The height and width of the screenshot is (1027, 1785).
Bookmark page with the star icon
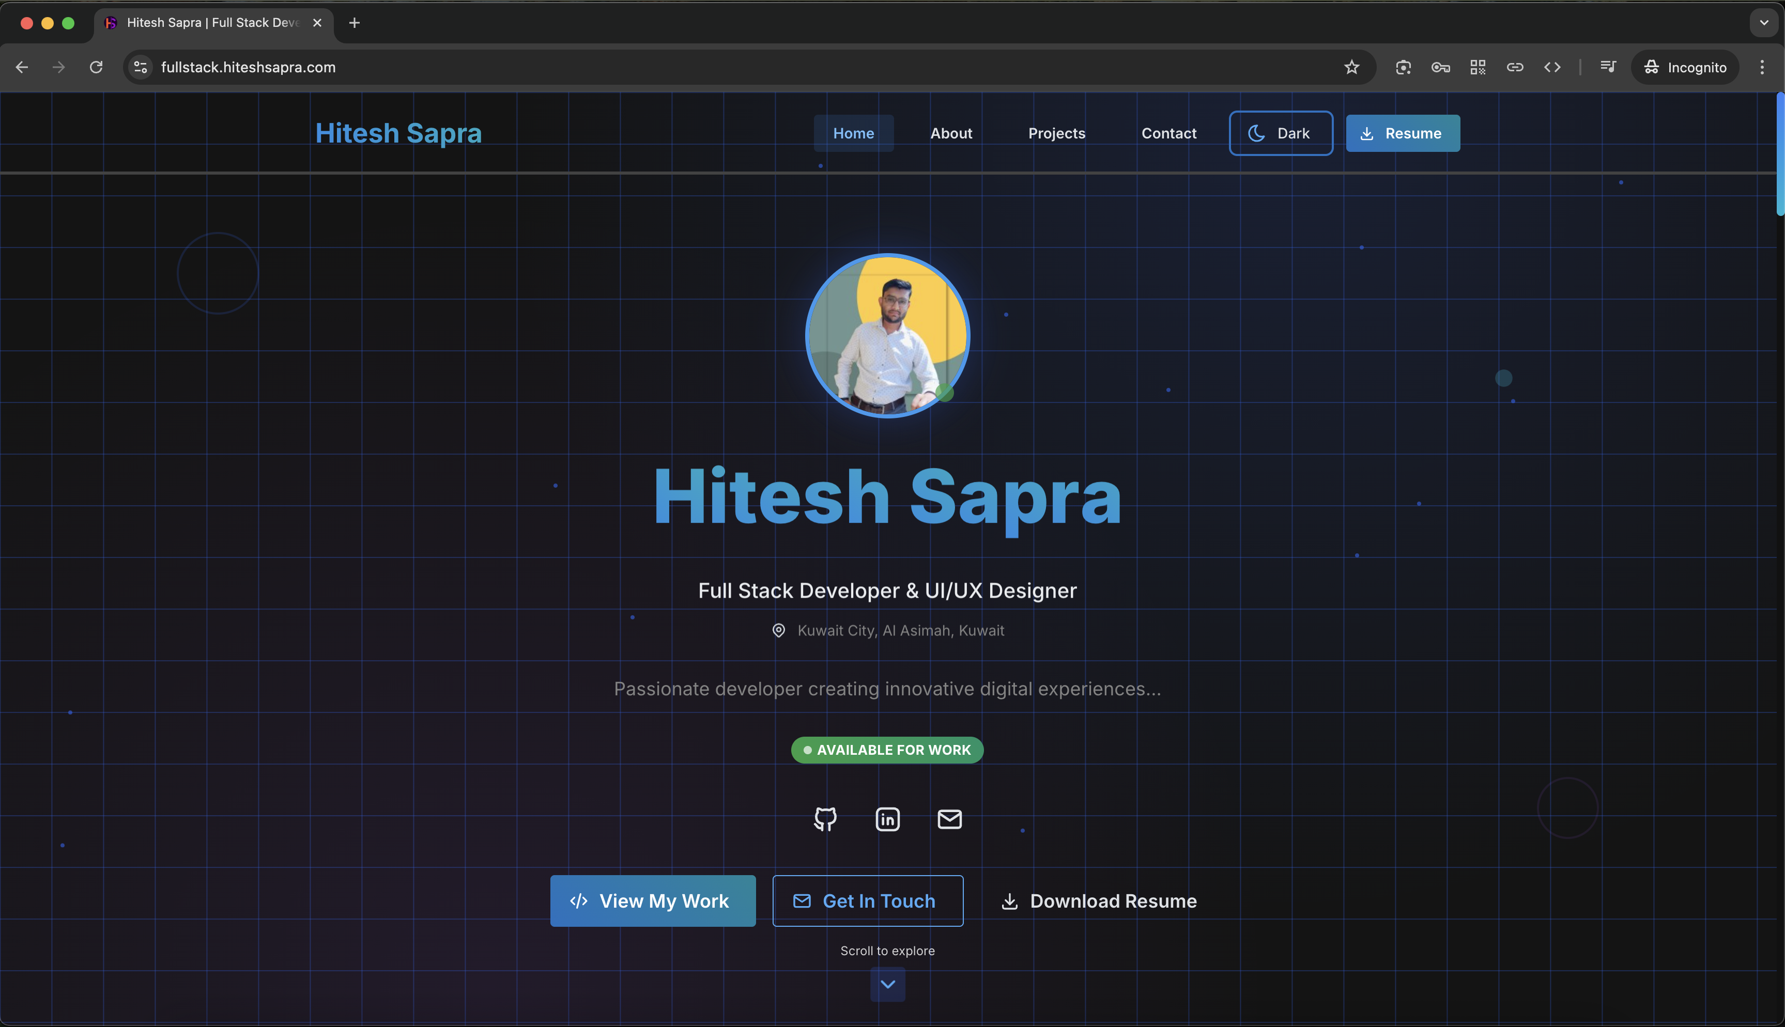[1351, 67]
